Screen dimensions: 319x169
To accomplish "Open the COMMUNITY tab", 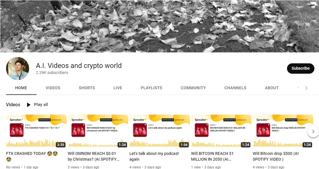I will pyautogui.click(x=193, y=88).
